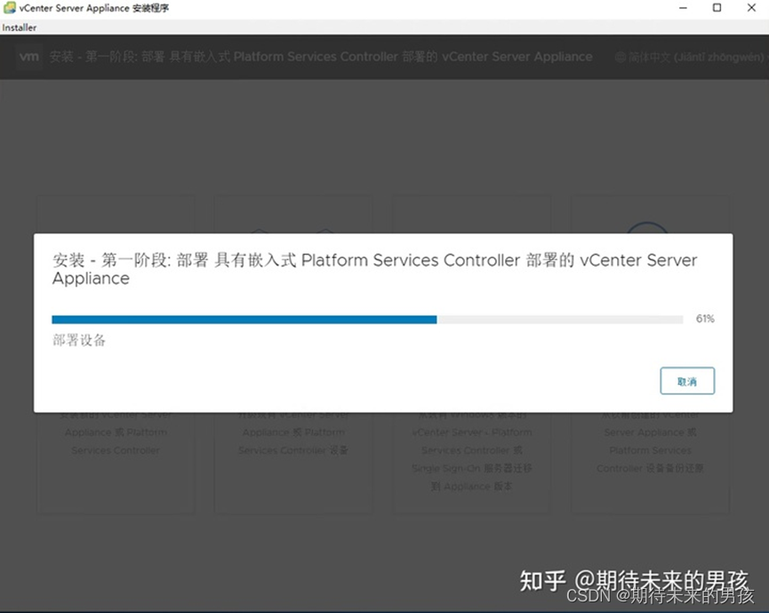Screen dimensions: 769x613
Task: Click the vm logo in header
Action: [29, 57]
